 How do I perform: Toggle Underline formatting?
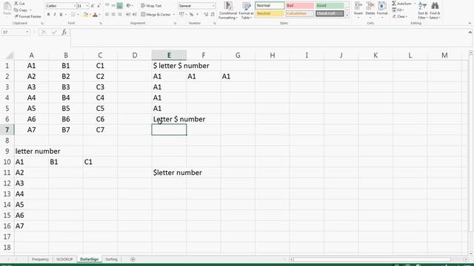(61, 15)
